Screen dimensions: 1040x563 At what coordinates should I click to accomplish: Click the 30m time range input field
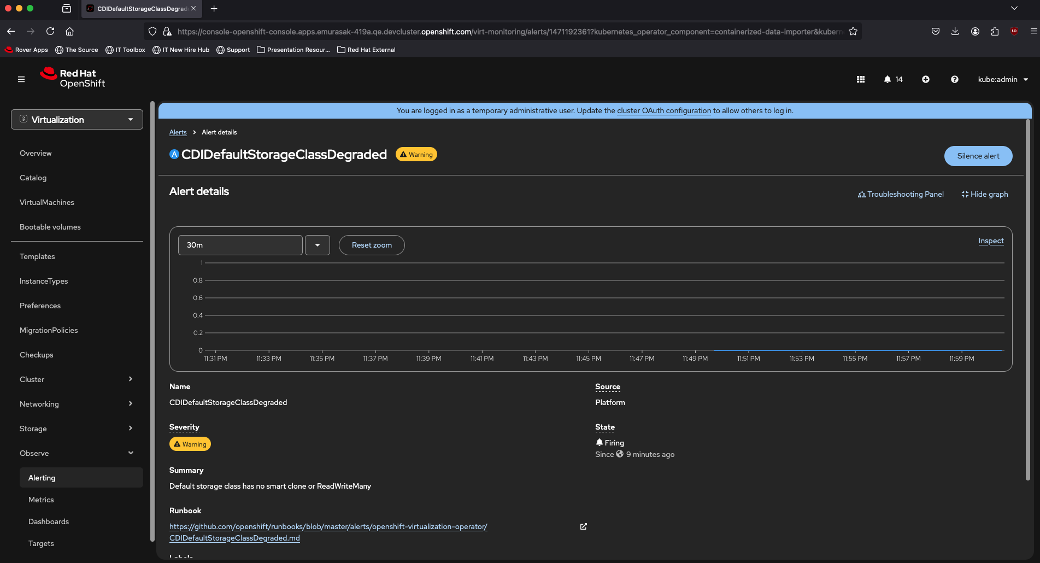240,245
